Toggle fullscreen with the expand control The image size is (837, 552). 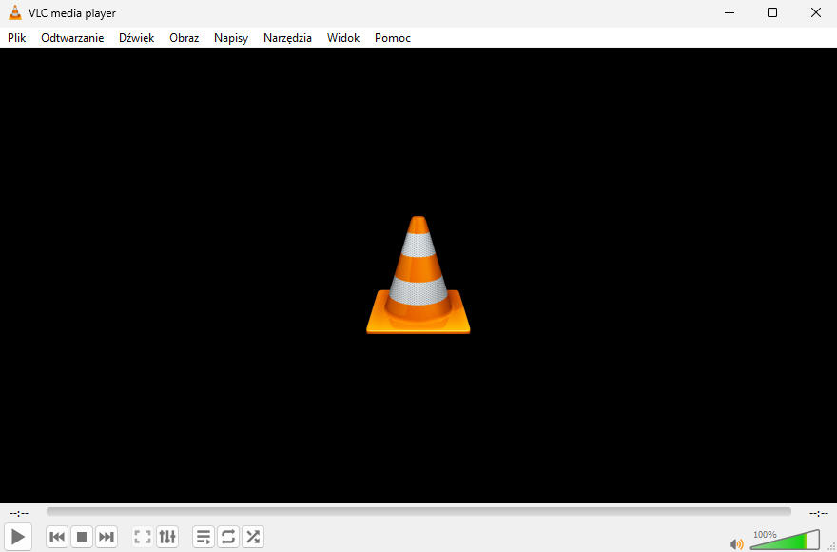pos(142,536)
